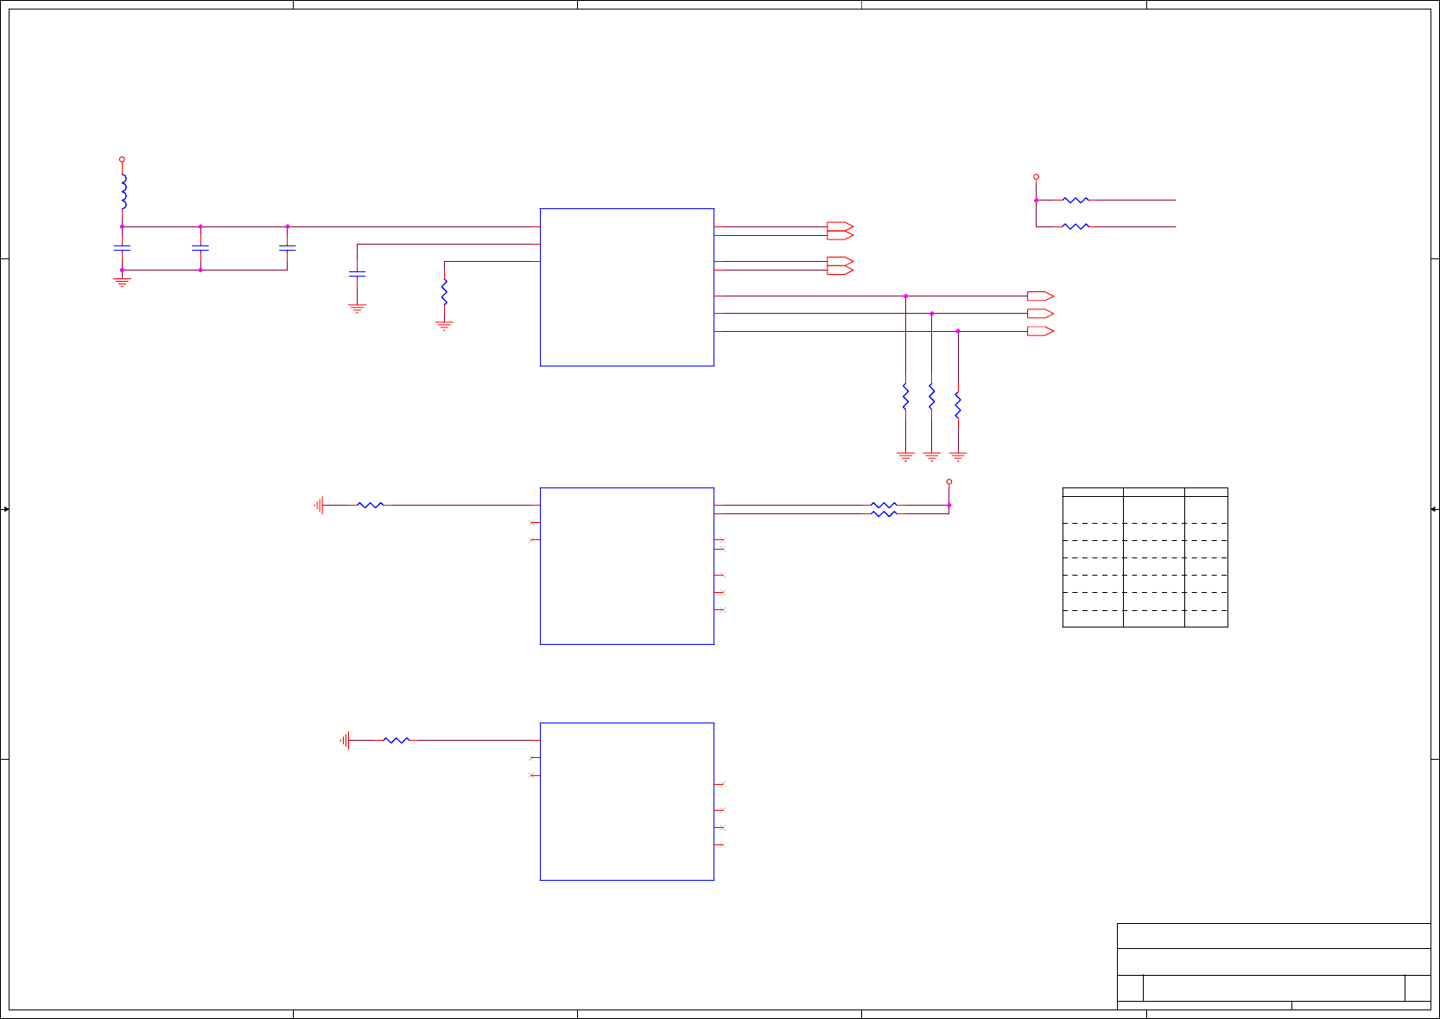Click the sideways ground symbol left of the middle IC
Screen dimensions: 1440x1019
click(319, 505)
